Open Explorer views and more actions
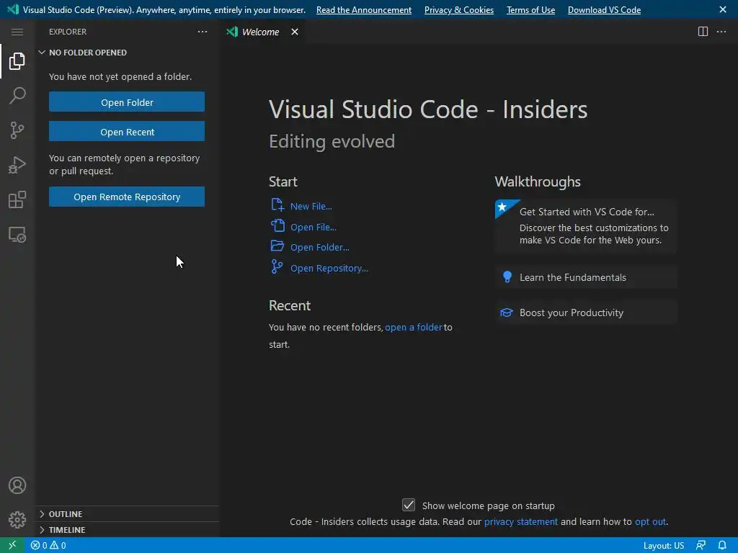 tap(203, 32)
